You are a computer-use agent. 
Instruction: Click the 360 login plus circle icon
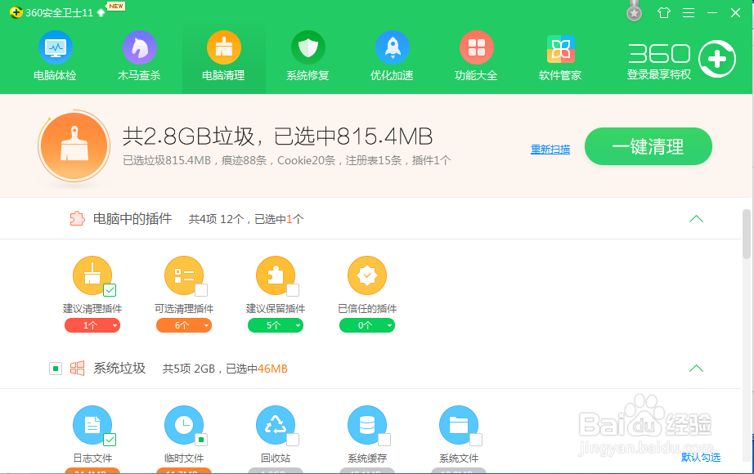click(717, 59)
